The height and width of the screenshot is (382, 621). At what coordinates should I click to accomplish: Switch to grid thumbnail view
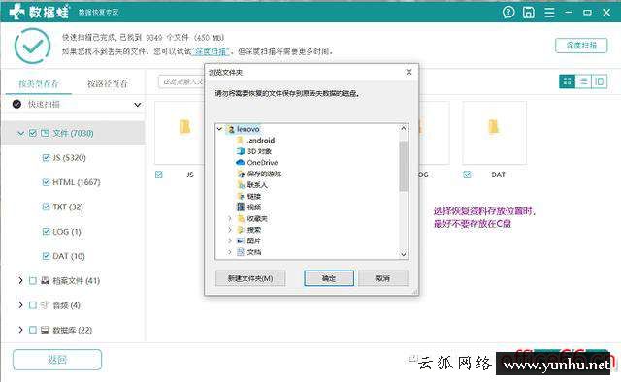(x=567, y=81)
